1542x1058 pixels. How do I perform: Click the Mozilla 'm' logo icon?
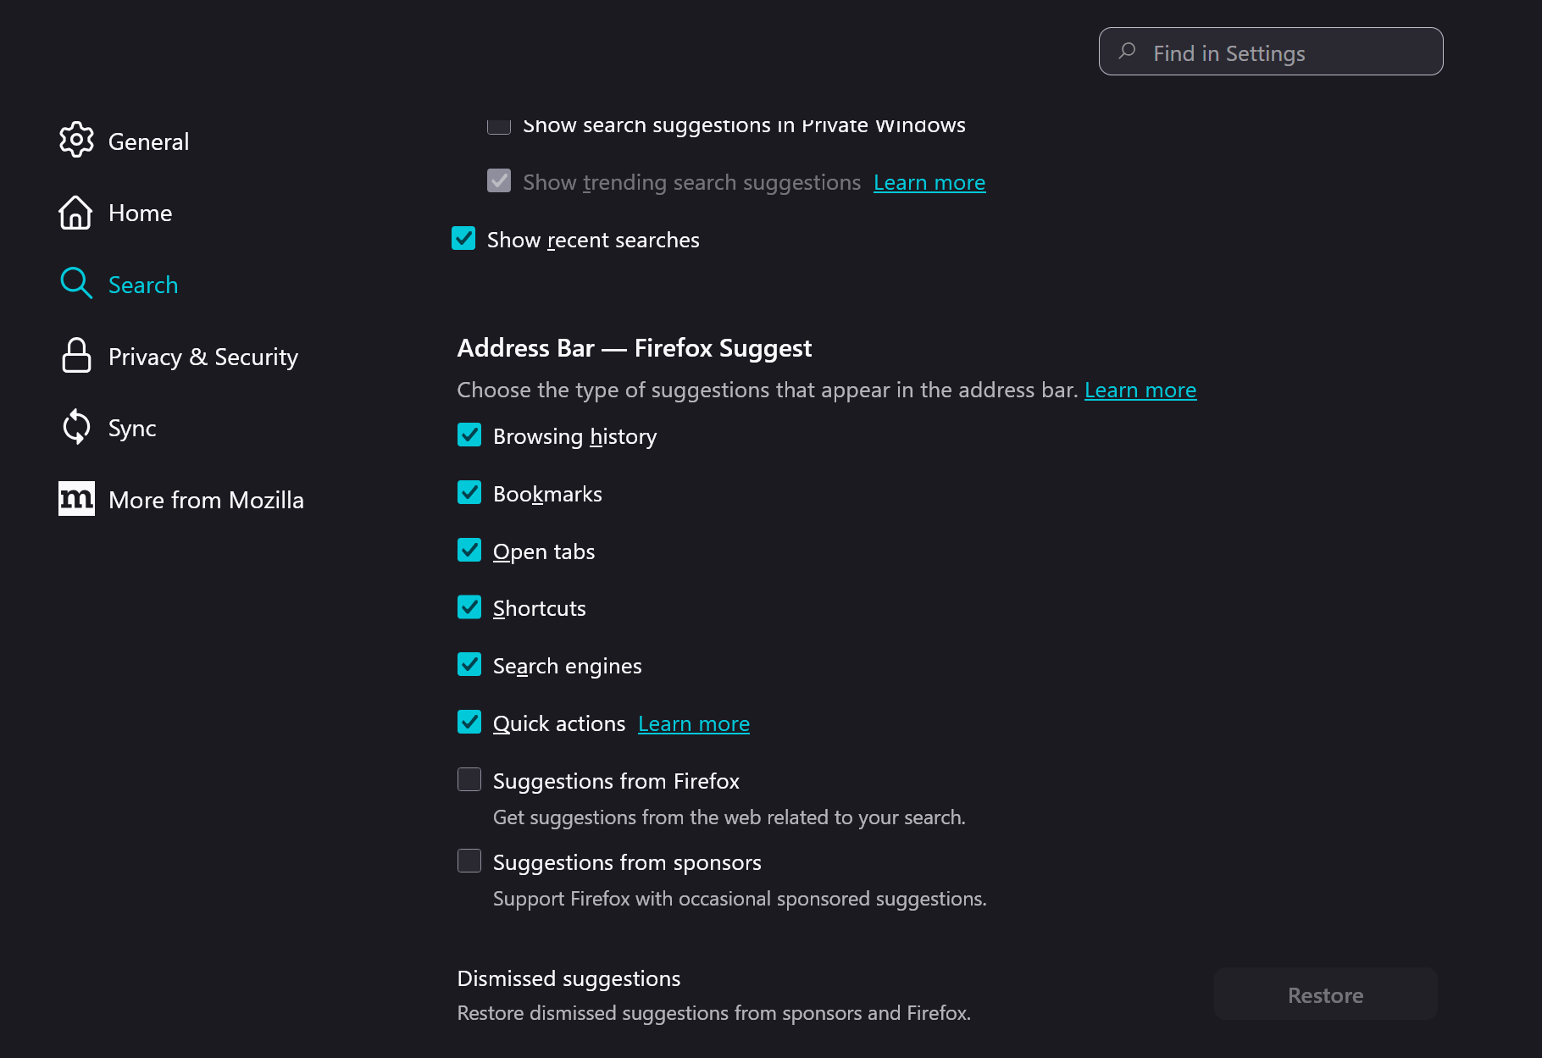click(76, 499)
